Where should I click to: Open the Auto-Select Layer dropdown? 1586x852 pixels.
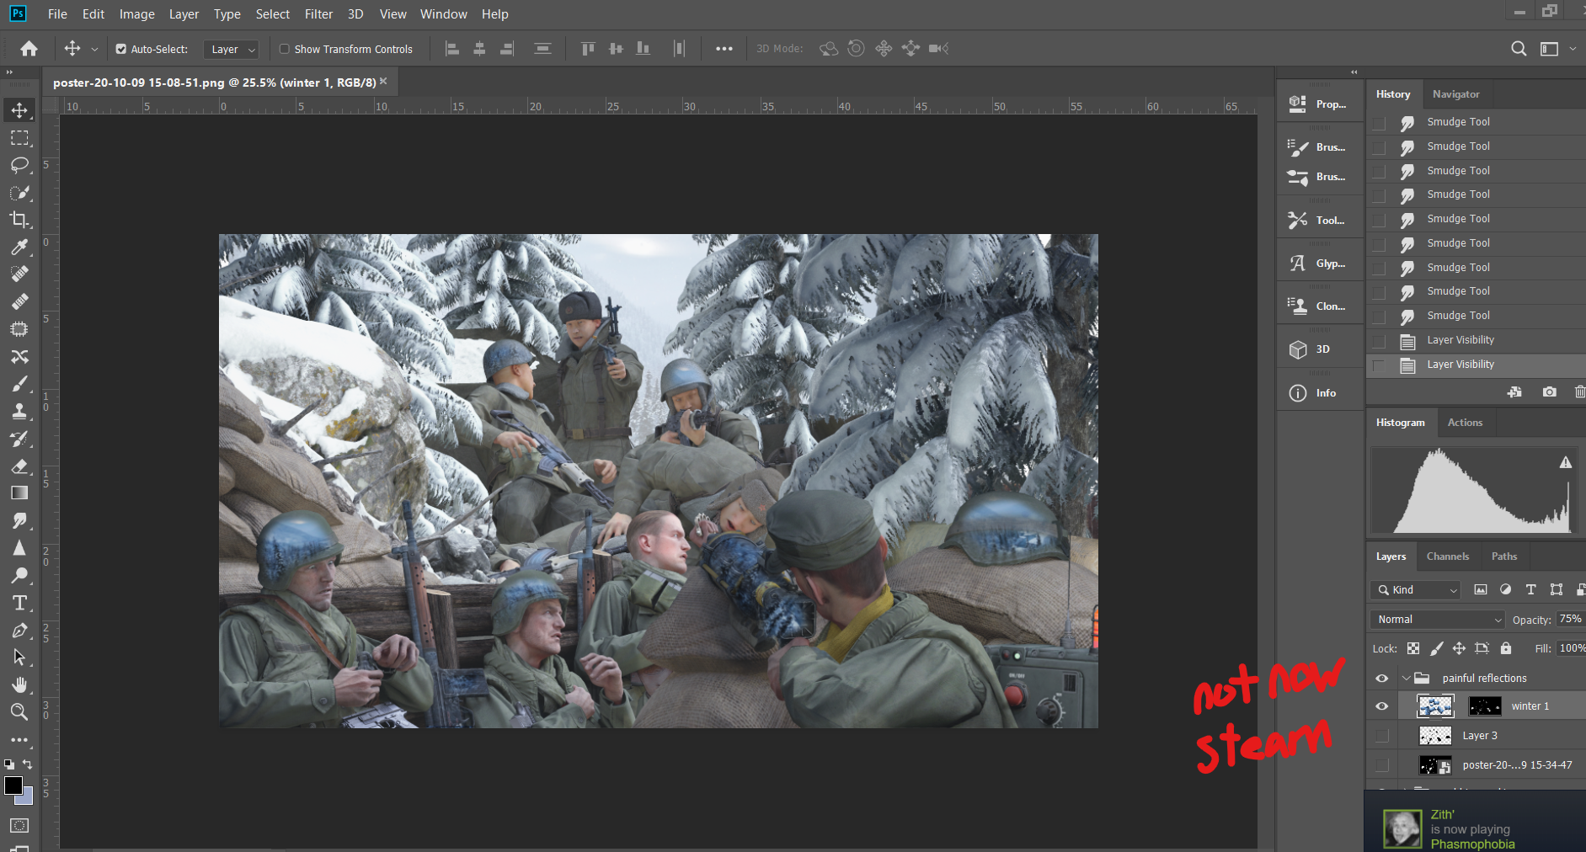[x=231, y=50]
